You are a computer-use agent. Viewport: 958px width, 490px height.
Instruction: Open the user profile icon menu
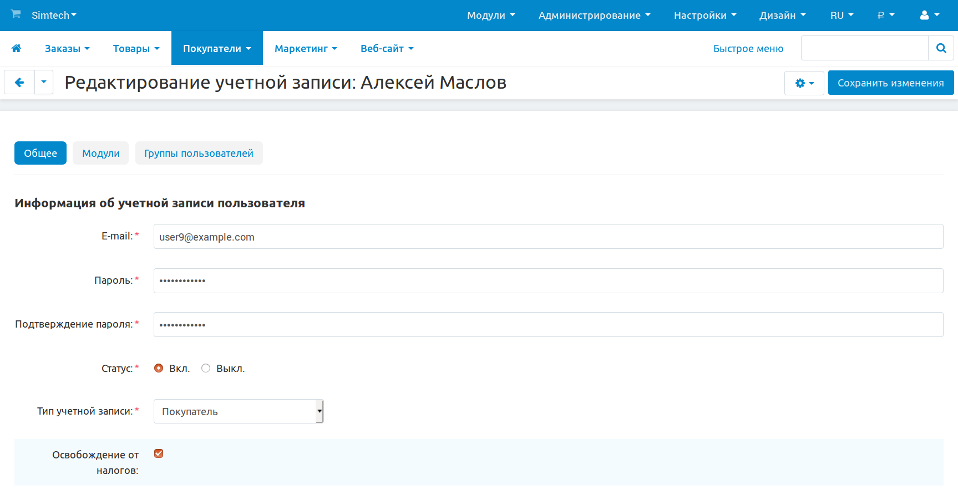(x=929, y=16)
